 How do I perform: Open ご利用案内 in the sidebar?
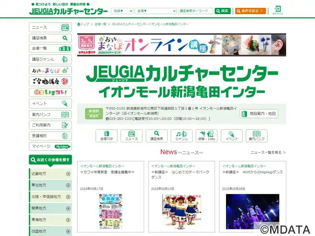point(50,125)
